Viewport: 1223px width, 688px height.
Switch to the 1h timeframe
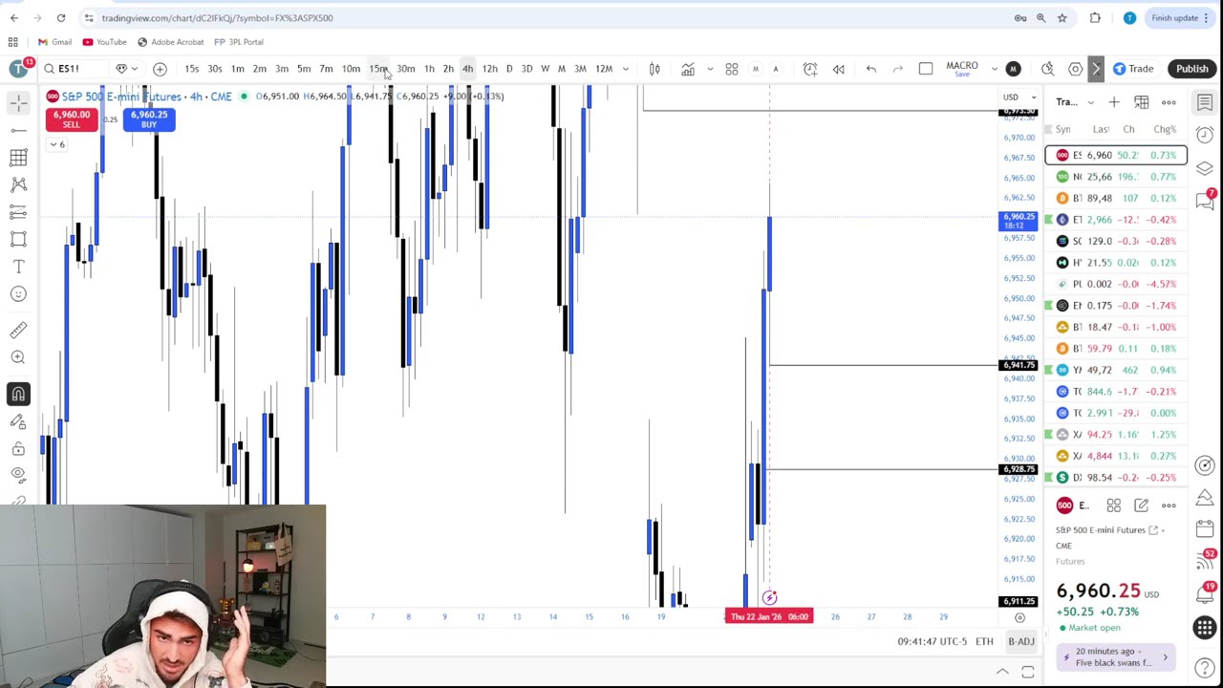point(429,69)
